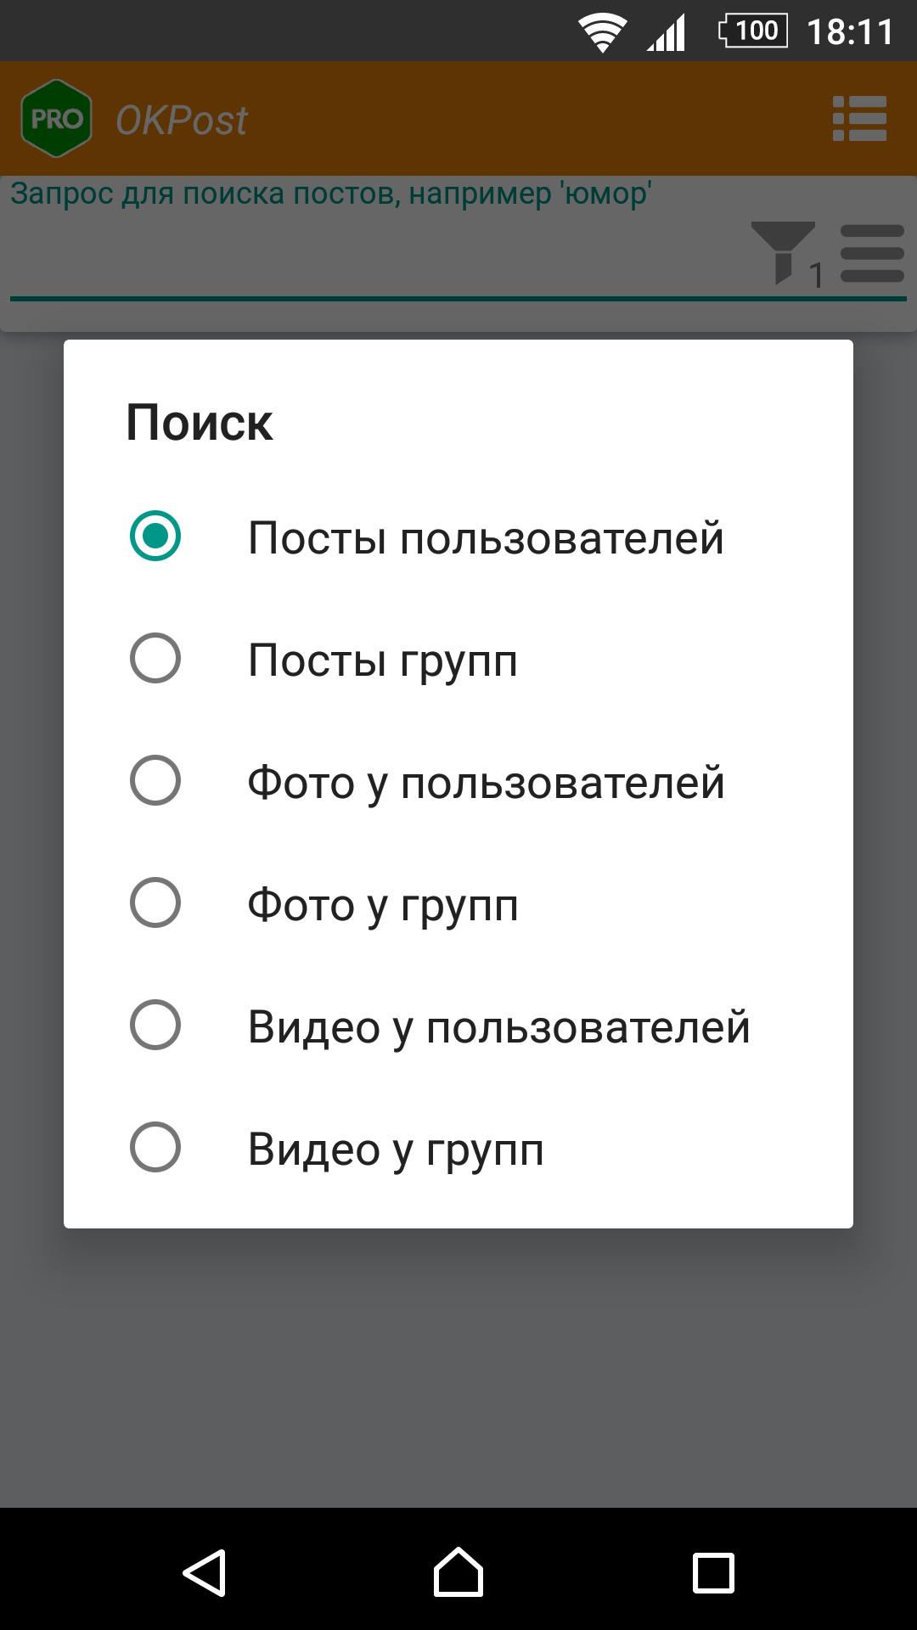Open the recent apps square button
917x1630 pixels.
pyautogui.click(x=713, y=1573)
